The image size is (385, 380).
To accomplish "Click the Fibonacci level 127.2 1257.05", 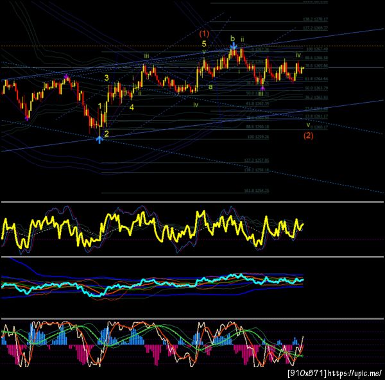I will pyautogui.click(x=256, y=160).
